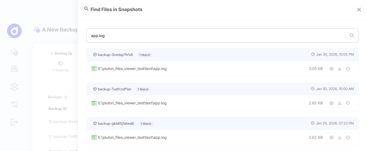Viewport: 367px width, 151px height.
Task: Click the 1 Match badge of backup-gkb65j1alwd6
Action: (x=146, y=124)
